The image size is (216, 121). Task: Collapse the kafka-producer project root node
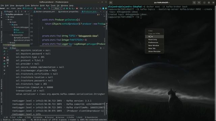click(x=4, y=14)
